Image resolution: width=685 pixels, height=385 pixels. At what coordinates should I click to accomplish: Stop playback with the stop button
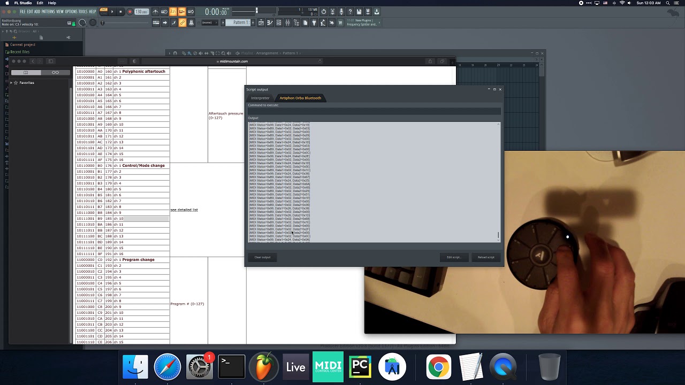click(x=120, y=12)
